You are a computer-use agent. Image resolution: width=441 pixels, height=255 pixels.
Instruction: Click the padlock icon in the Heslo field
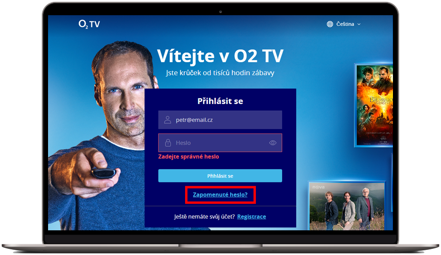click(168, 142)
